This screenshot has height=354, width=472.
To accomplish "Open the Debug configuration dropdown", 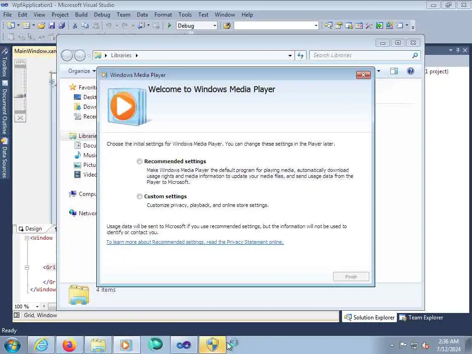I will point(215,26).
